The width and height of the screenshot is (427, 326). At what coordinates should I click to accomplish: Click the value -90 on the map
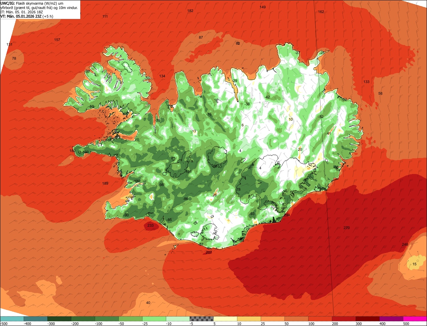tap(126, 215)
